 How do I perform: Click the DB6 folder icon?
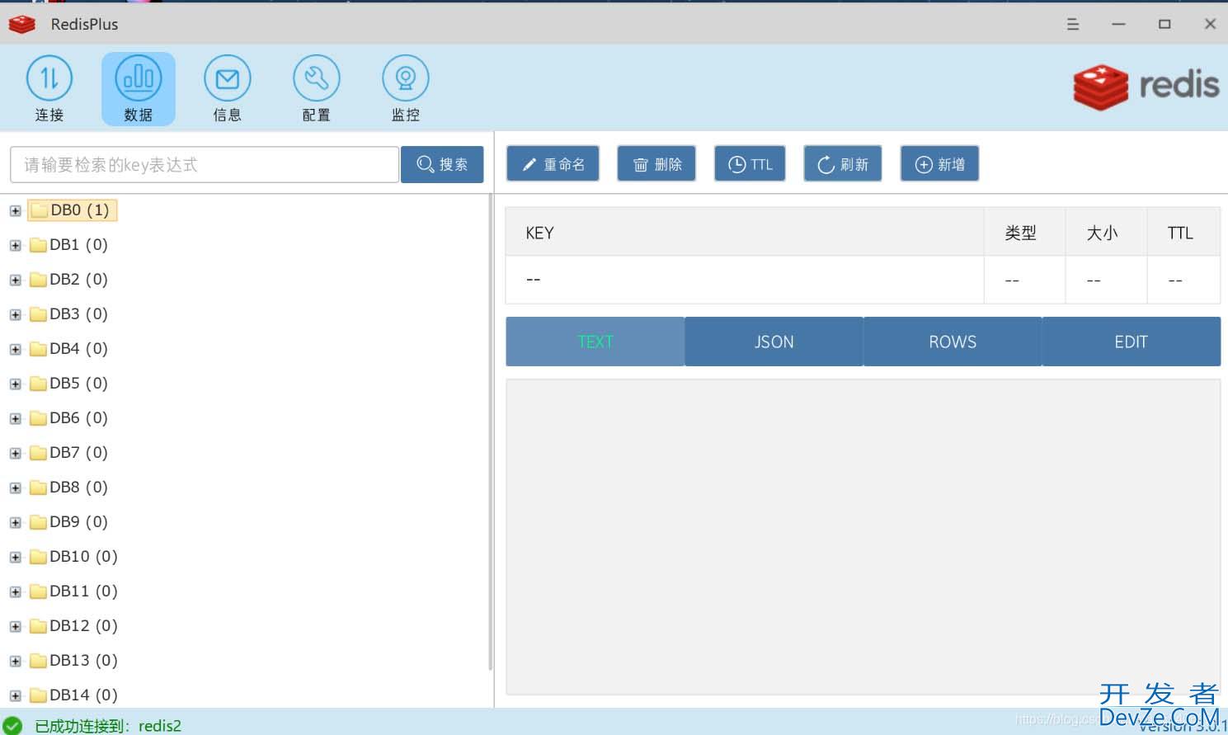point(38,418)
